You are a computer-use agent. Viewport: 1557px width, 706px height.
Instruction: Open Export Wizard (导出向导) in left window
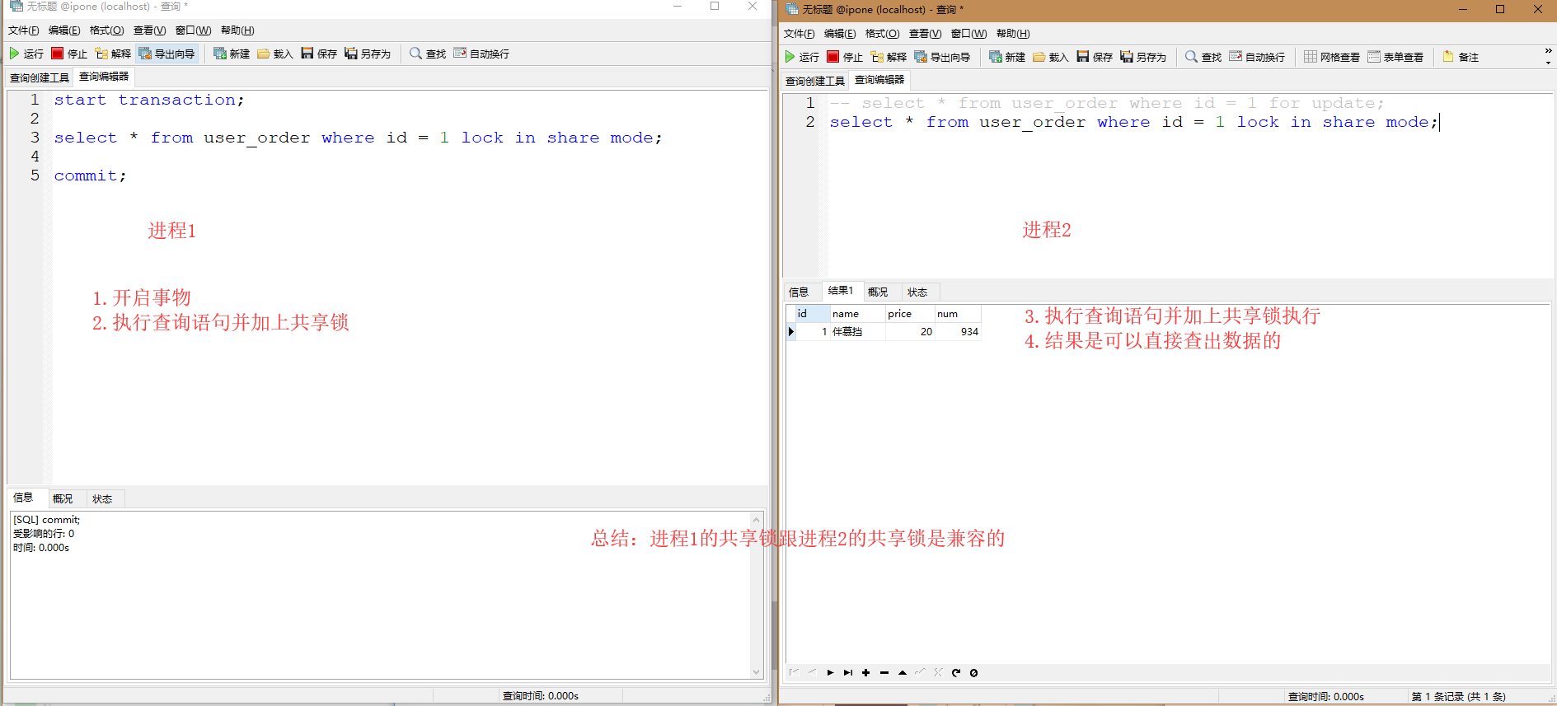[166, 54]
